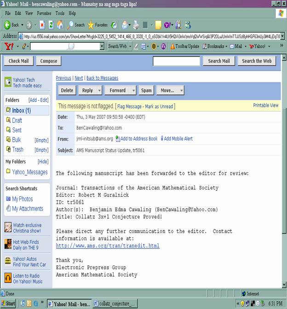Click the Trash folder icon
287x309 pixels.
coord(8,149)
